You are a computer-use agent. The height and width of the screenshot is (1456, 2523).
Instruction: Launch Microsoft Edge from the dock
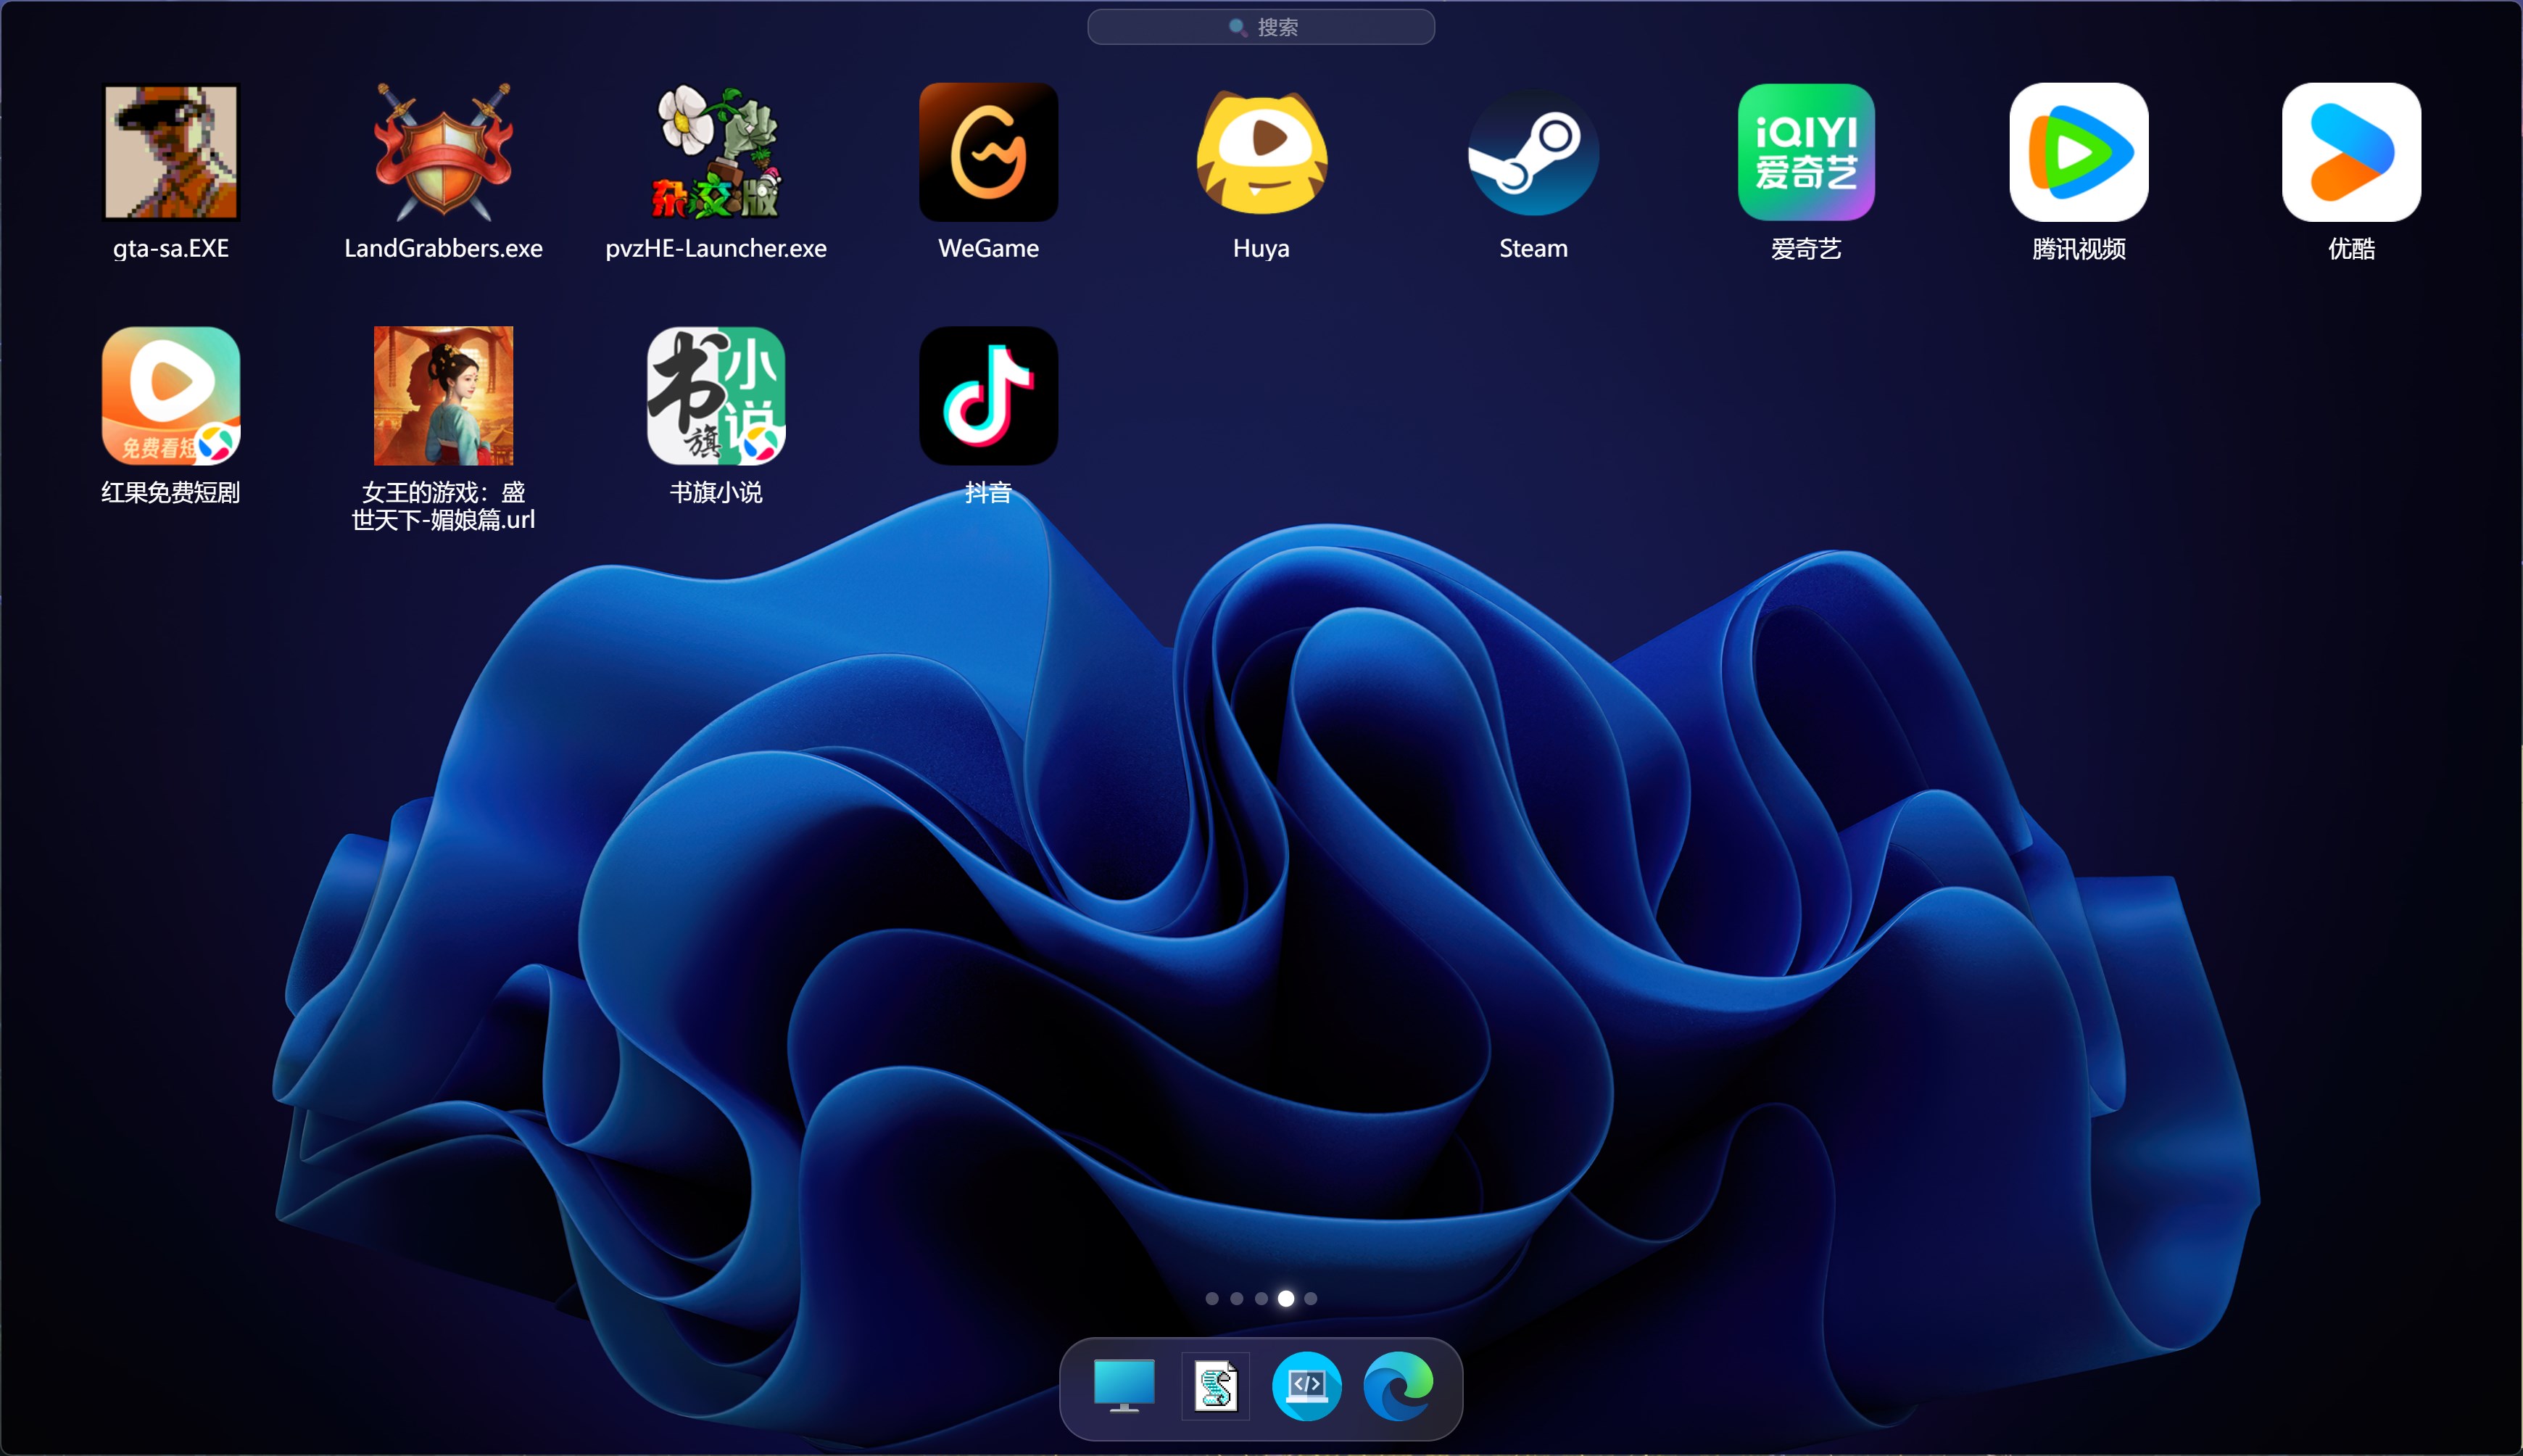[x=1399, y=1386]
